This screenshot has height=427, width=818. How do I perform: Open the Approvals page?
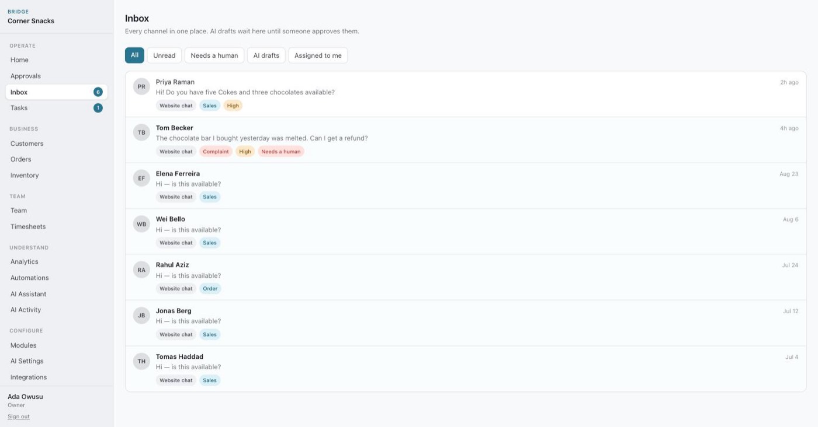coord(57,76)
